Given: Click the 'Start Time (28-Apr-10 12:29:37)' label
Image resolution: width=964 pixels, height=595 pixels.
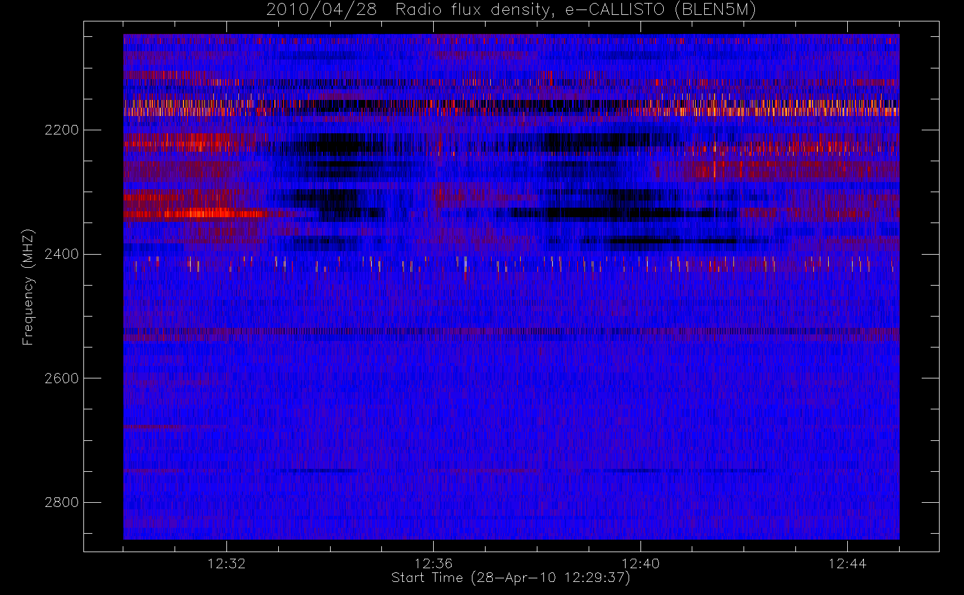Looking at the screenshot, I should [511, 578].
